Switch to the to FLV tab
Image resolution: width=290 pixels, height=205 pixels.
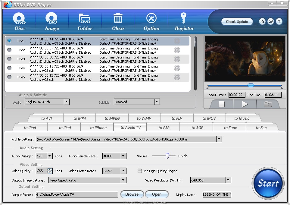(177, 118)
